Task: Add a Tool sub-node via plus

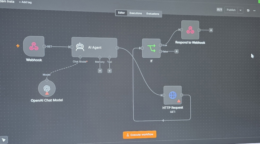Action: pyautogui.click(x=109, y=71)
